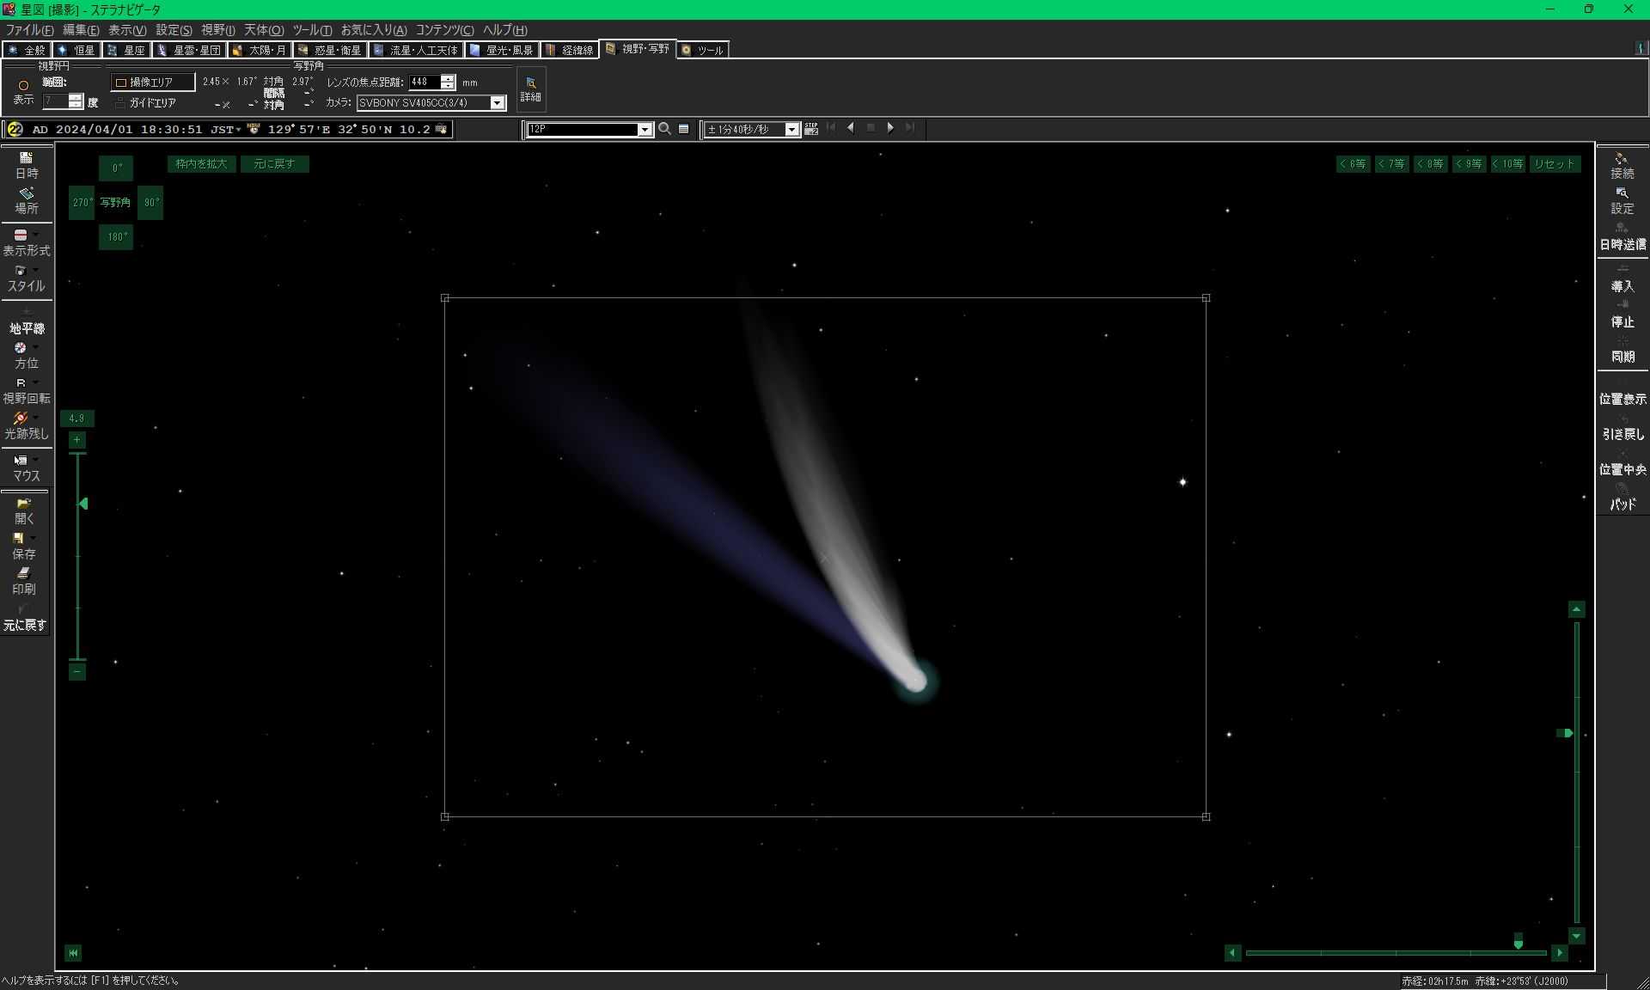Click the リセット magnitude reset button

tap(1555, 164)
